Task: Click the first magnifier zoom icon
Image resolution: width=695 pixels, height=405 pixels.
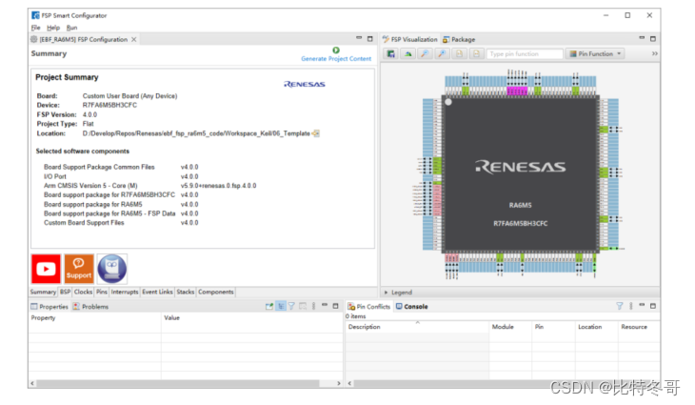Action: click(425, 54)
